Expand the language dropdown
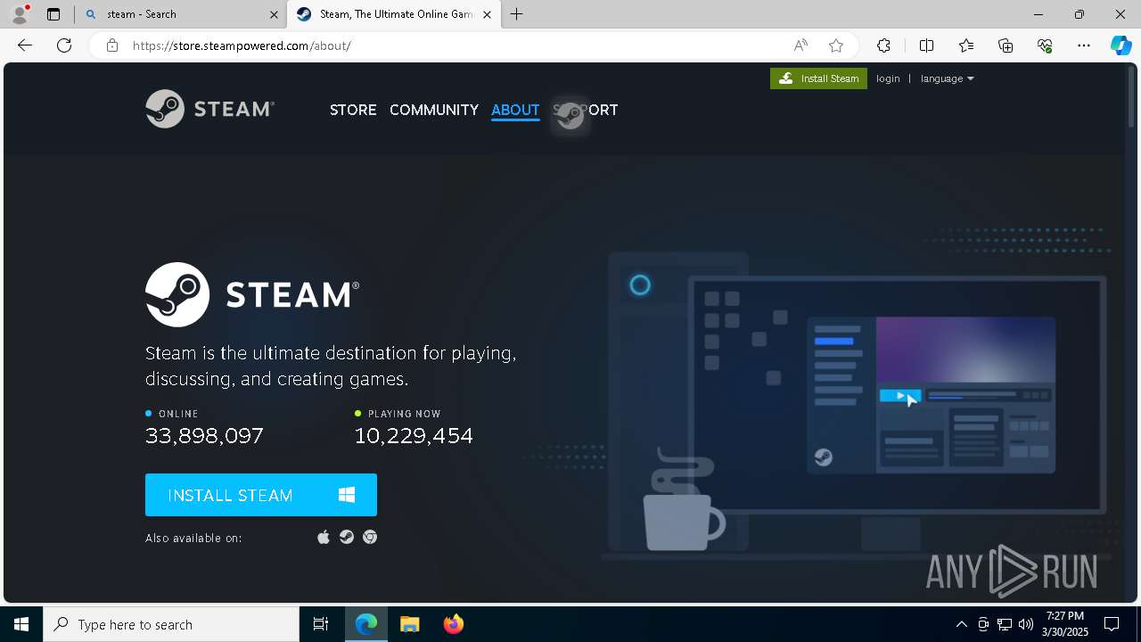This screenshot has height=642, width=1141. (947, 78)
